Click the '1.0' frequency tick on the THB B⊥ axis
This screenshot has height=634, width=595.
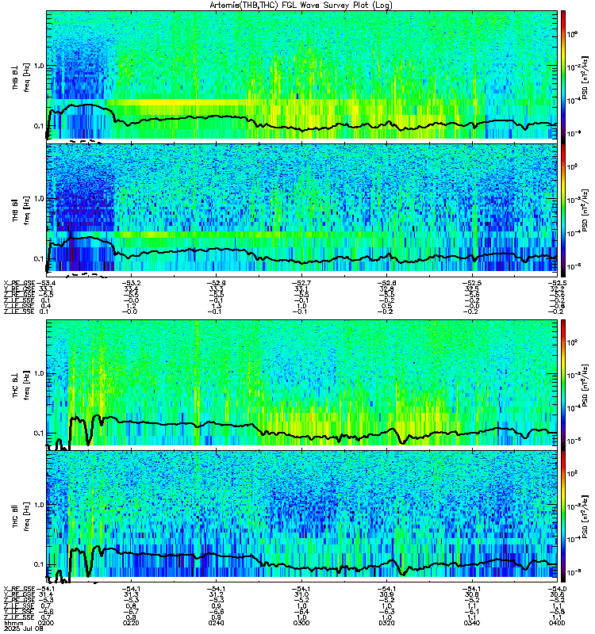pyautogui.click(x=38, y=66)
